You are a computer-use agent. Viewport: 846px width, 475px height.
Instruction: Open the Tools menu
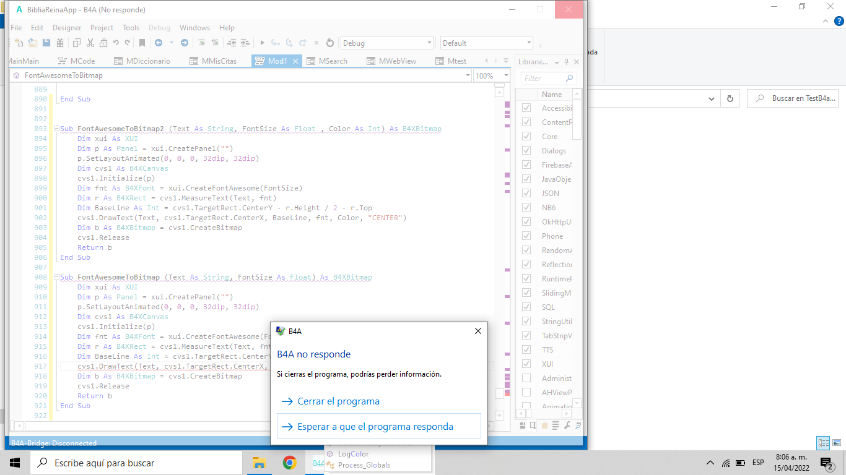pyautogui.click(x=131, y=28)
